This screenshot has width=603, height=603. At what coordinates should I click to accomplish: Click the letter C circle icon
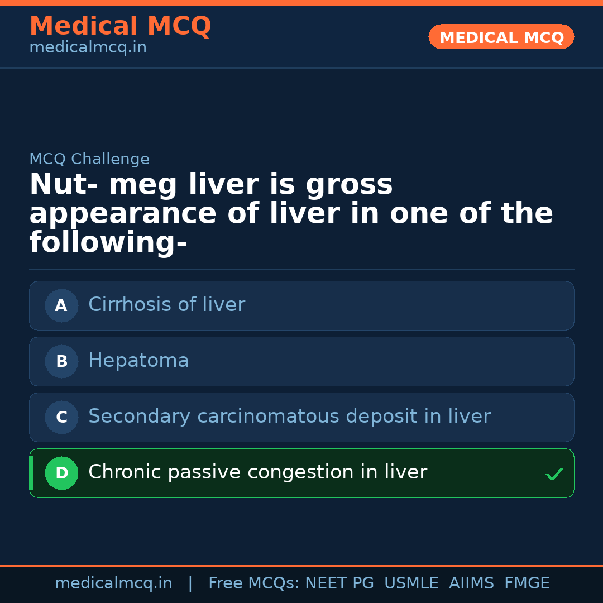61,417
